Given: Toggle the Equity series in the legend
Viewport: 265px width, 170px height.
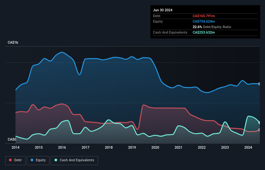Looking at the screenshot, I should 38,160.
